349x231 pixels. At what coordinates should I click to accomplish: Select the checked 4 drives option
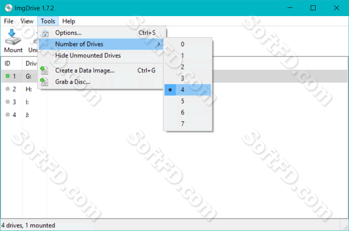tap(188, 90)
